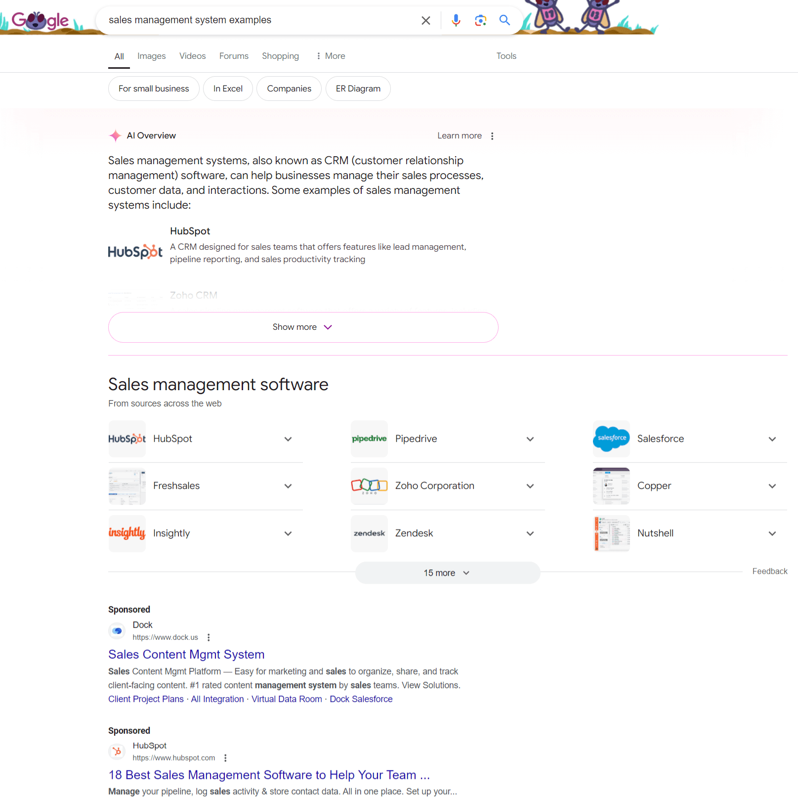The width and height of the screenshot is (798, 811).
Task: Open '18 Best Sales Management Software' link
Action: [269, 775]
